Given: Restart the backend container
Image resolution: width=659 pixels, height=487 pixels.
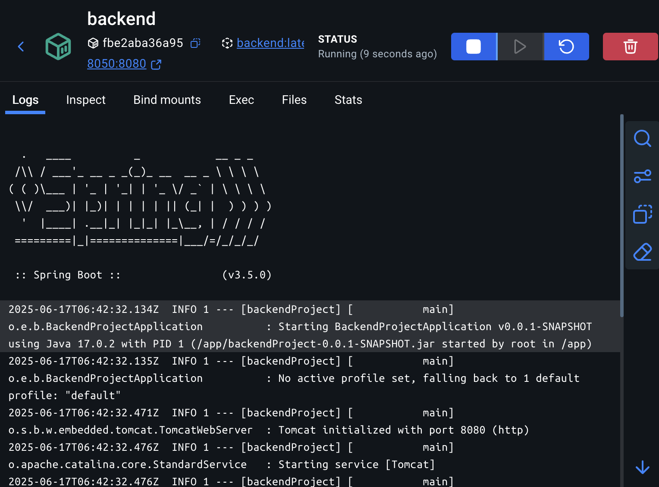Looking at the screenshot, I should (x=566, y=47).
